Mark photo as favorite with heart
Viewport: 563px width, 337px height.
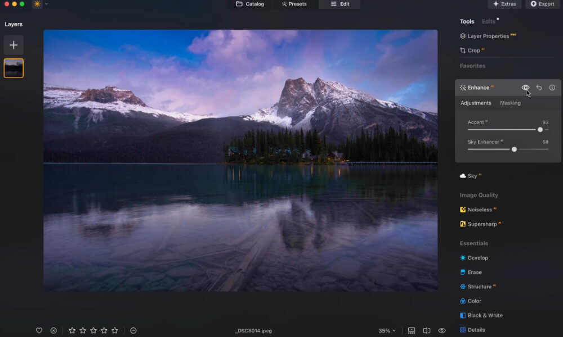[x=39, y=331]
